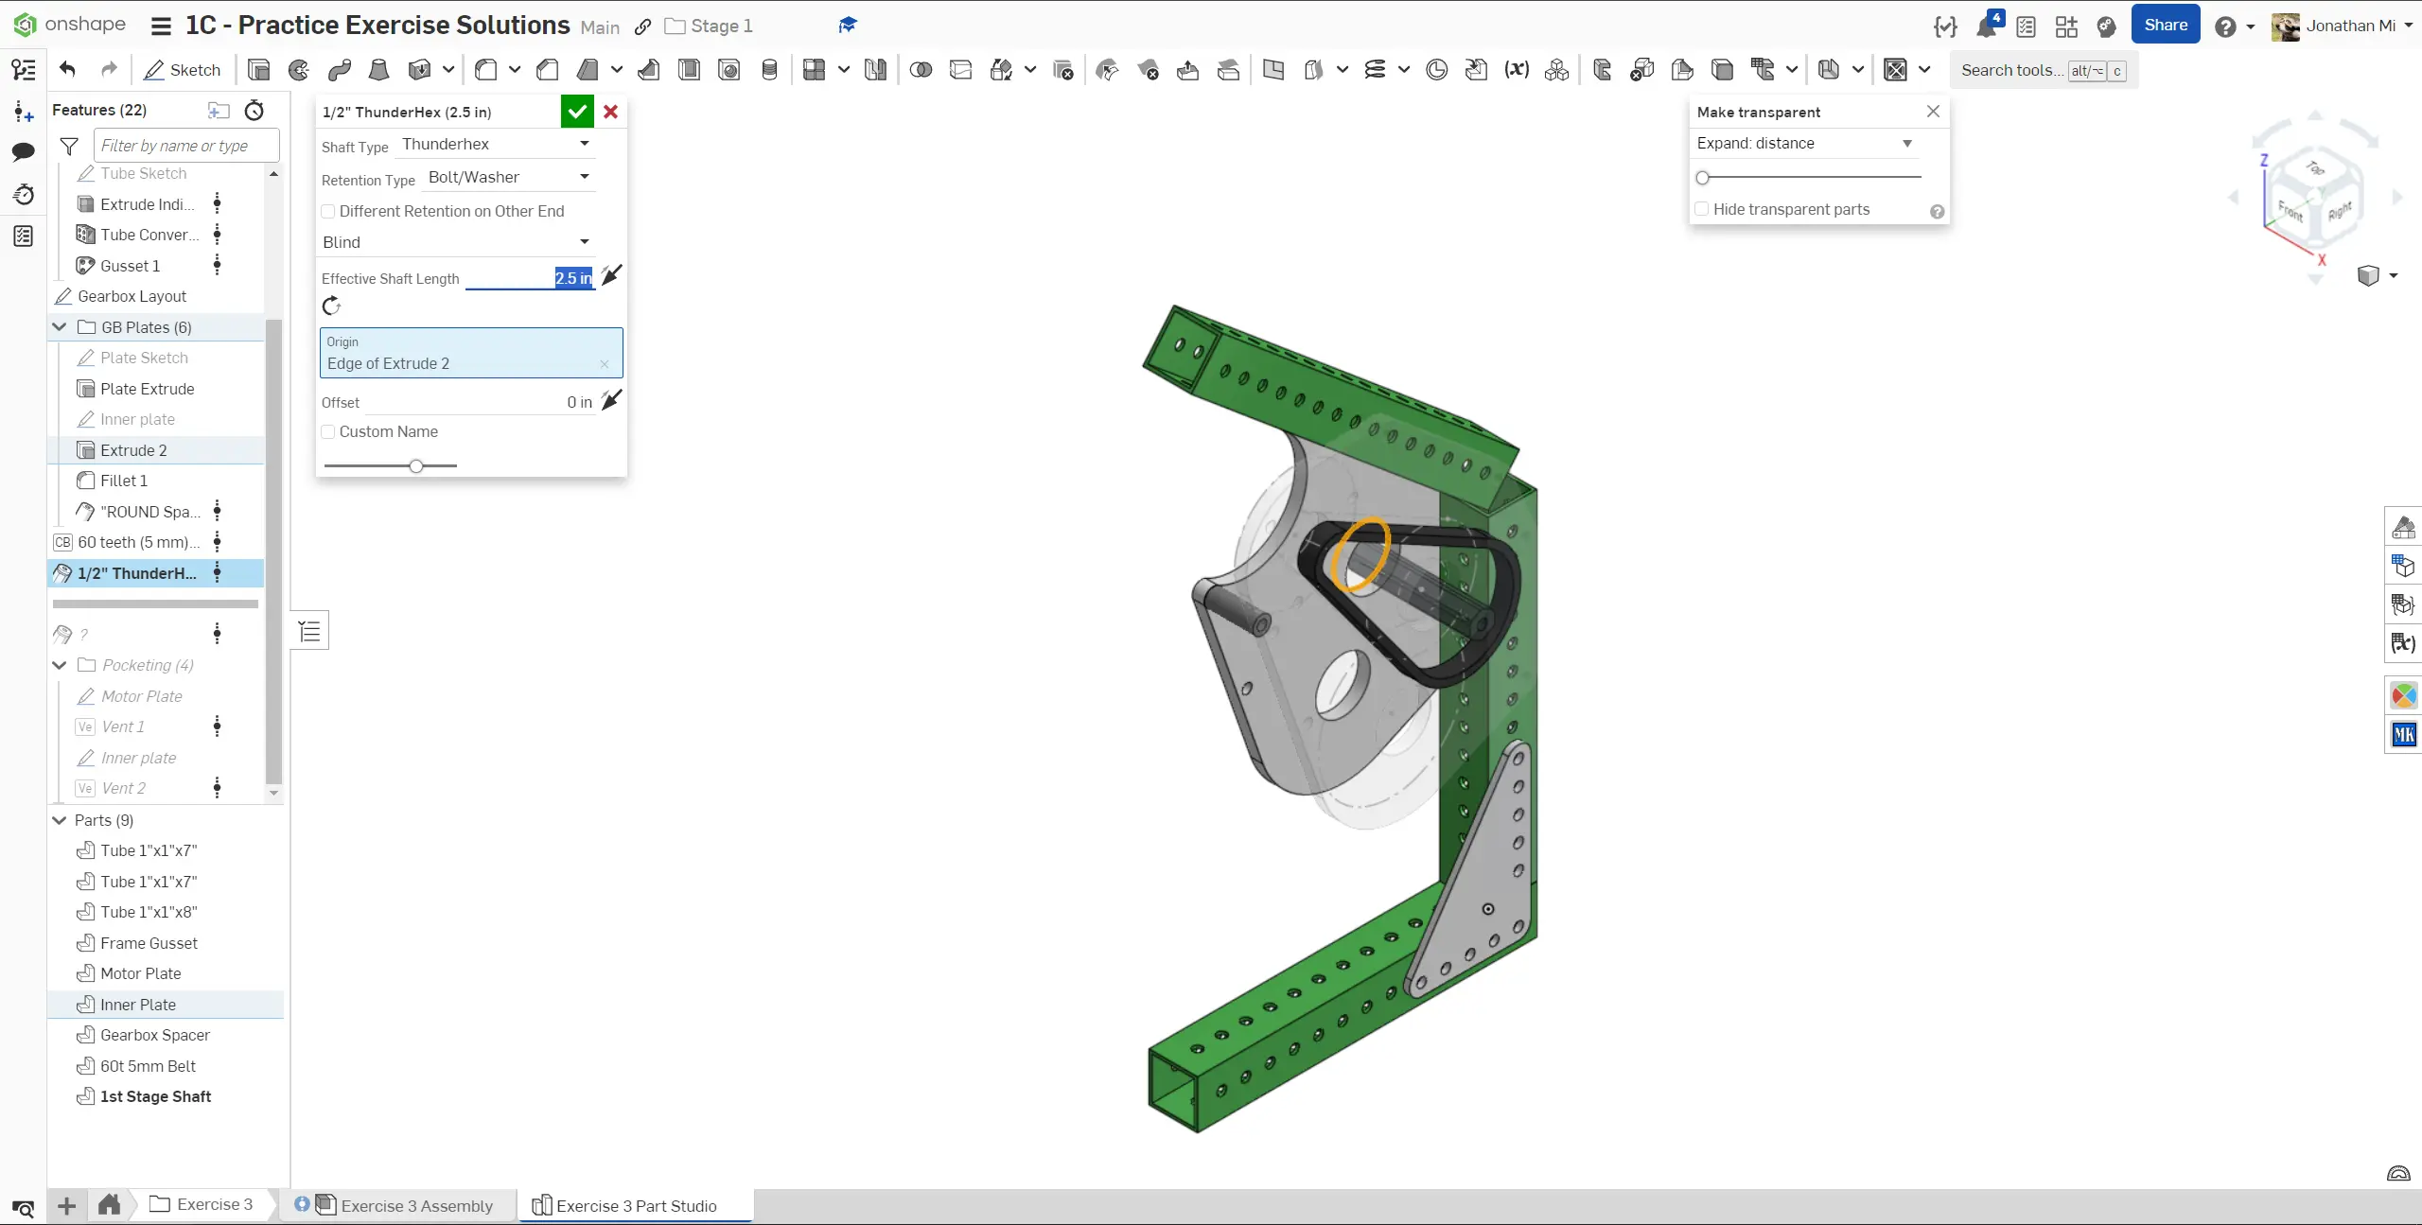Click the Variable (x) tool in the toolbar
2422x1225 pixels.
1517,70
